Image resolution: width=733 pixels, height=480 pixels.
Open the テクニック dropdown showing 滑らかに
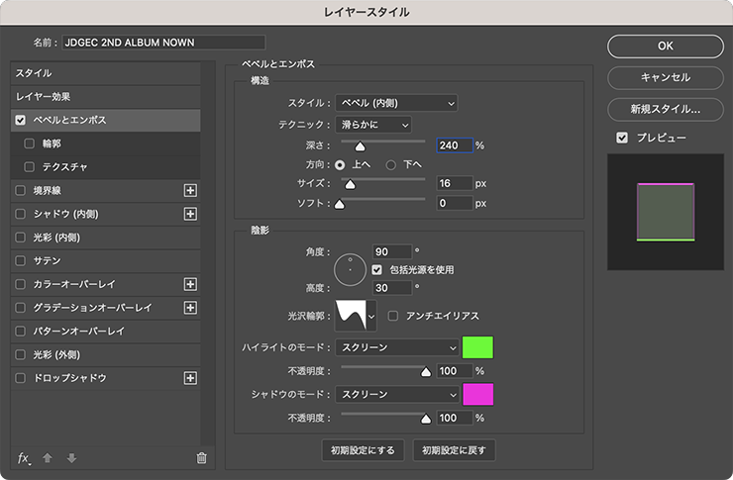[372, 124]
